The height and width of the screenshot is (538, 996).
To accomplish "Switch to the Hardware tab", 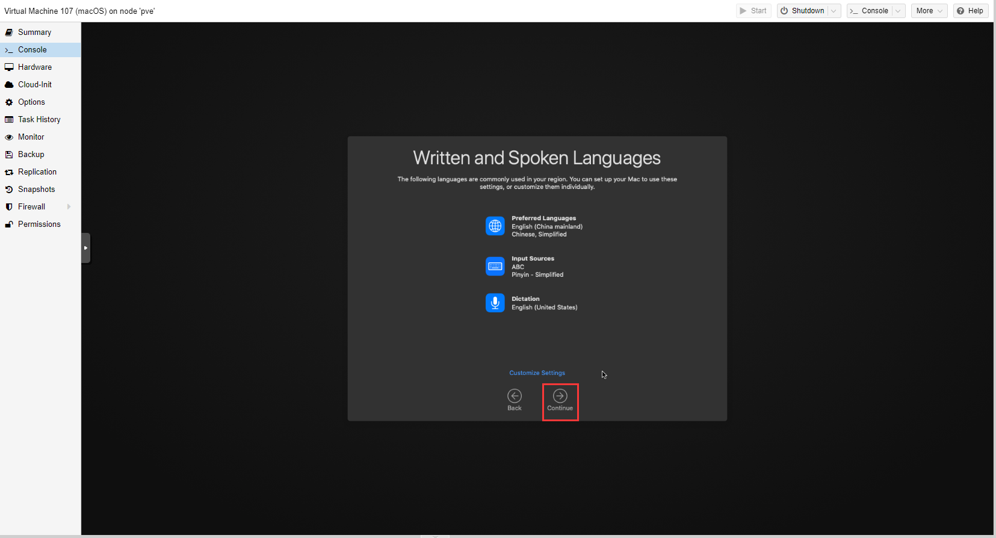I will [x=35, y=67].
